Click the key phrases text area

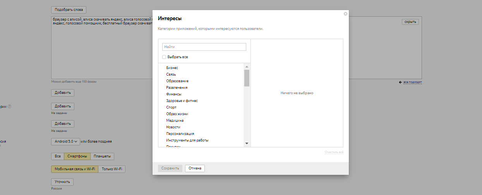pyautogui.click(x=102, y=48)
